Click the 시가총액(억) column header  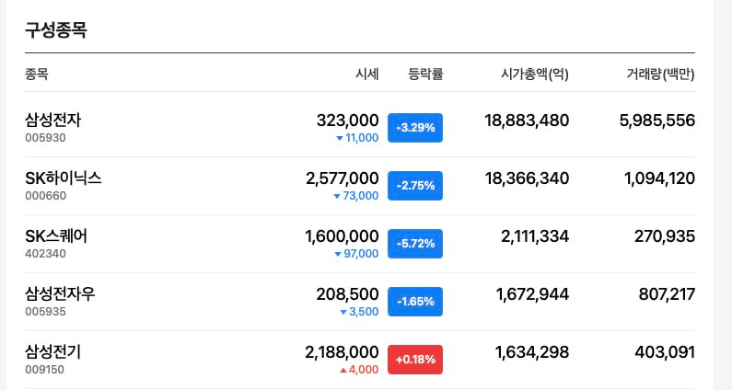click(535, 74)
